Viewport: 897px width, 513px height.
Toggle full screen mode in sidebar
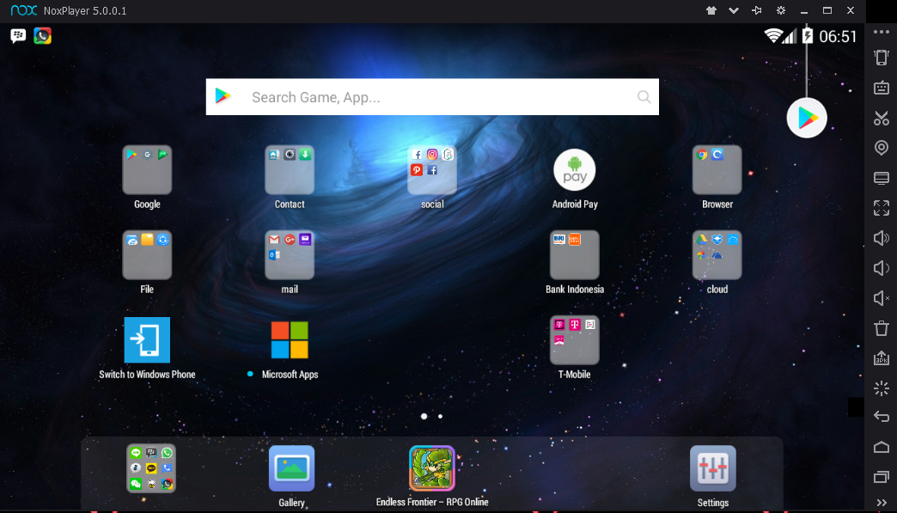pos(882,208)
